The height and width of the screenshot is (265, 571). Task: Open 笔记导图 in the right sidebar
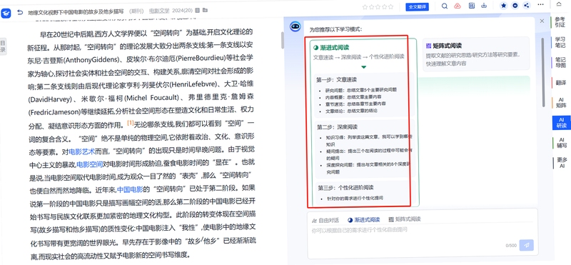560,62
